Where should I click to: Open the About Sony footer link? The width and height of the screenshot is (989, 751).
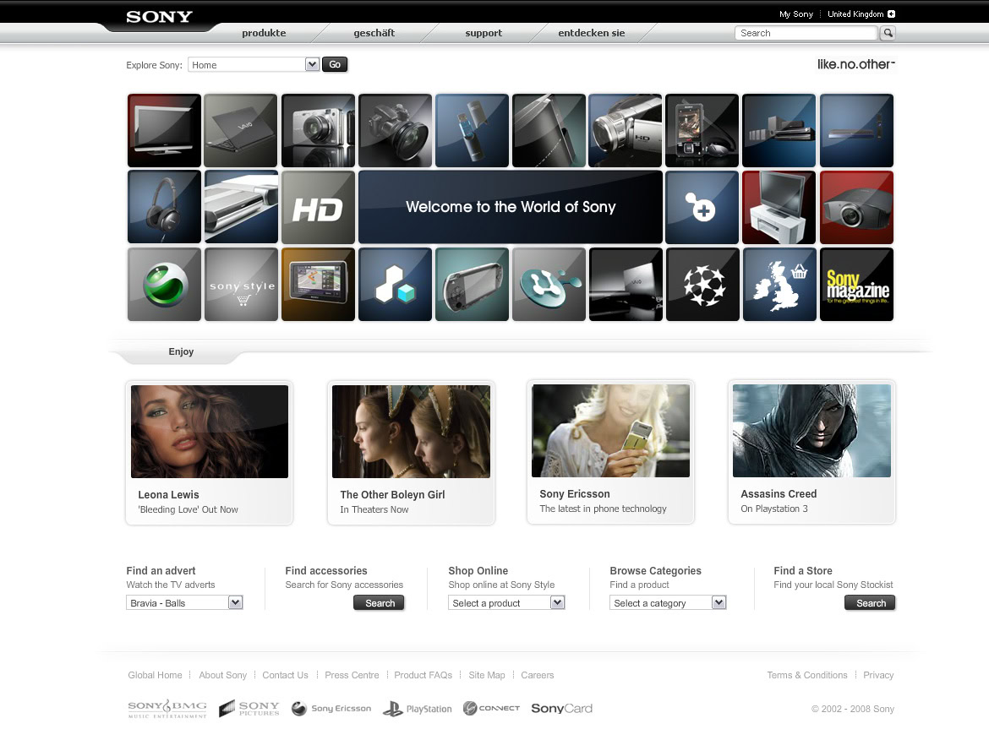(x=222, y=675)
